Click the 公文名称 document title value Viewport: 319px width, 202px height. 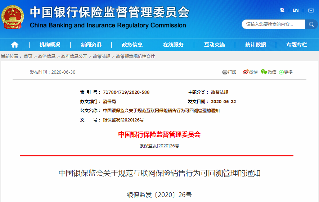click(x=161, y=111)
